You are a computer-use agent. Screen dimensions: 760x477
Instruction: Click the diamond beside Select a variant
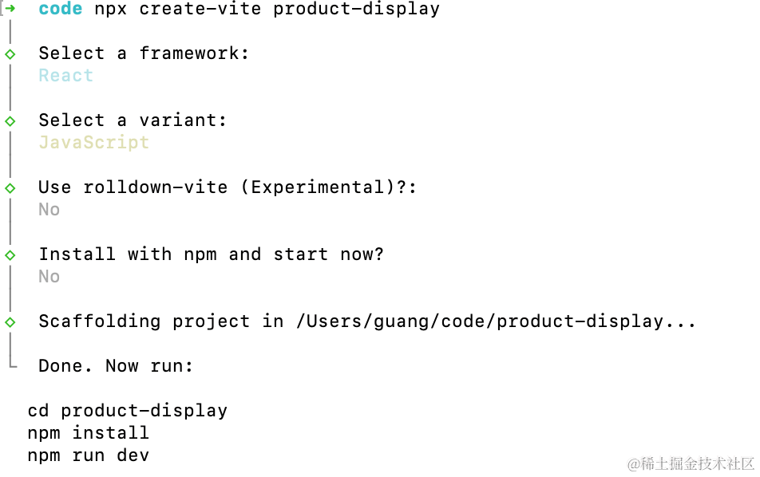(x=10, y=121)
